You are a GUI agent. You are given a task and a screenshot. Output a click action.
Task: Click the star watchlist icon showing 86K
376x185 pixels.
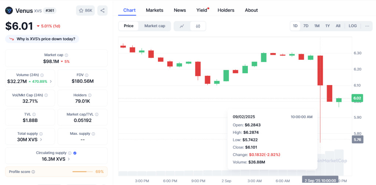point(85,11)
